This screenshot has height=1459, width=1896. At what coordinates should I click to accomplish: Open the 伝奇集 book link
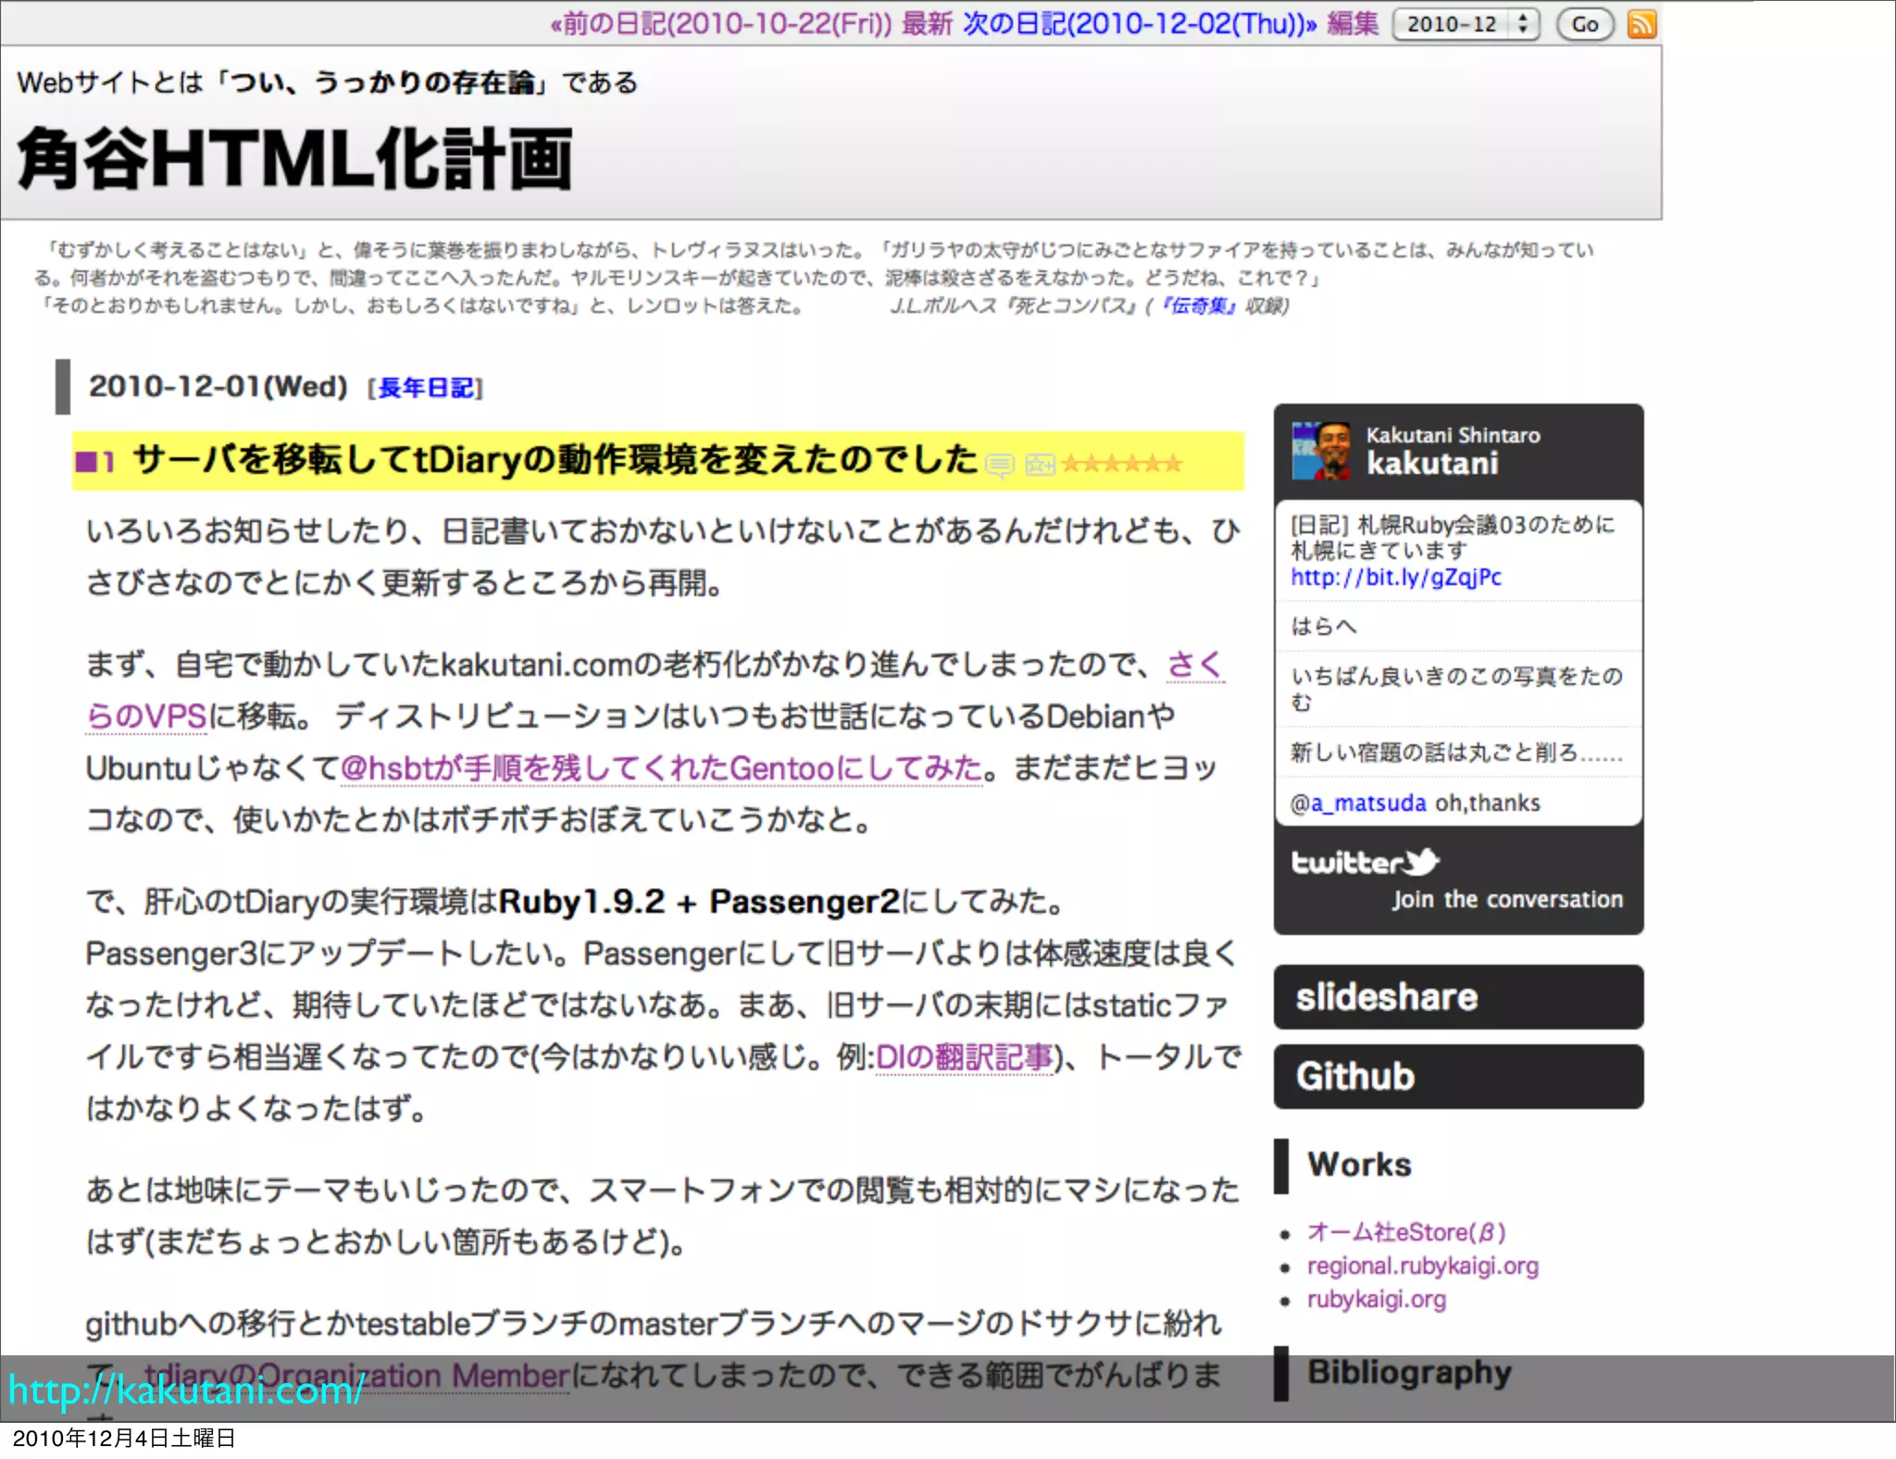click(x=1197, y=306)
